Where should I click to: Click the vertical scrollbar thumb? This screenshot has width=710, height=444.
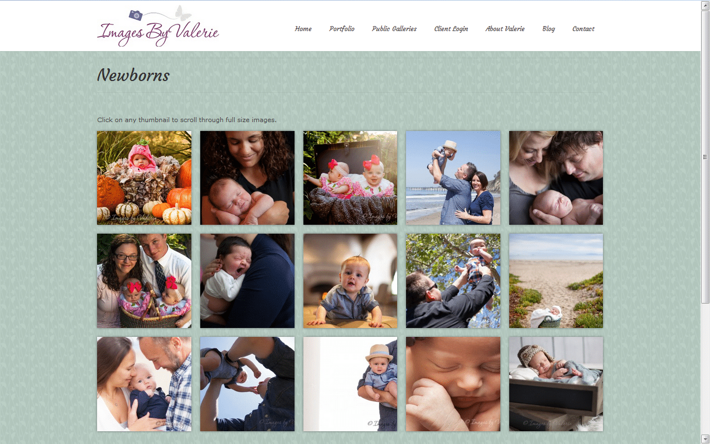[x=705, y=157]
